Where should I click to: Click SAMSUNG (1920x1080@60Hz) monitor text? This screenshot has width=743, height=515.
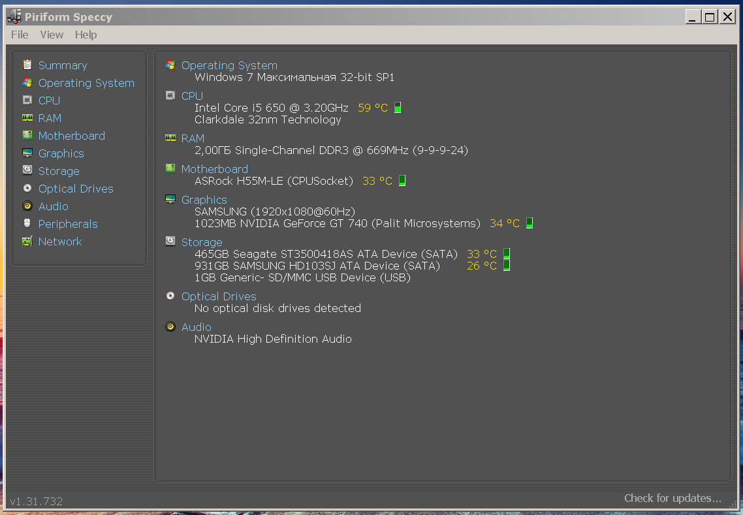(275, 211)
